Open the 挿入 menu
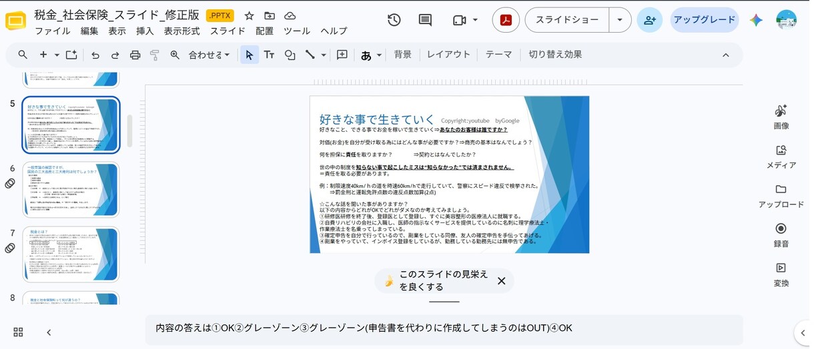The width and height of the screenshot is (814, 349). [x=145, y=31]
